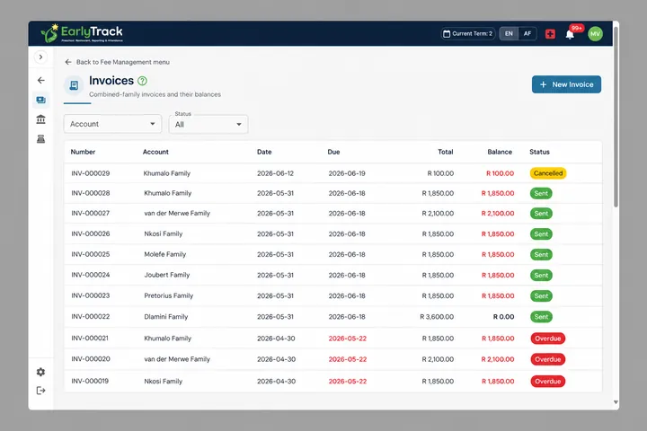Click the scrollbar down arrow

coord(616,402)
